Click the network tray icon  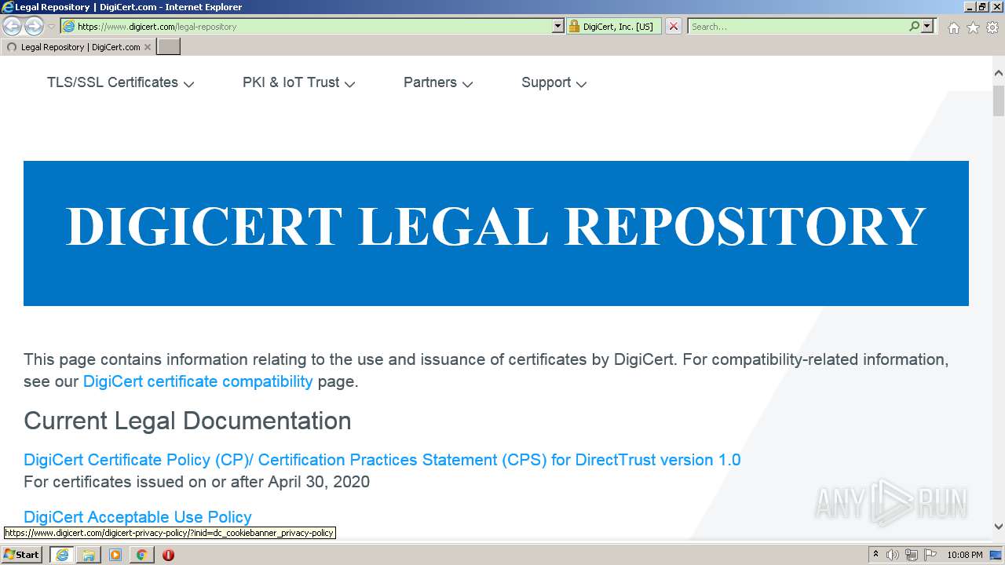coord(912,555)
